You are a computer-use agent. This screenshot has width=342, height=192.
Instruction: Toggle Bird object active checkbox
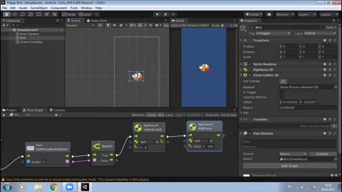tap(252, 27)
